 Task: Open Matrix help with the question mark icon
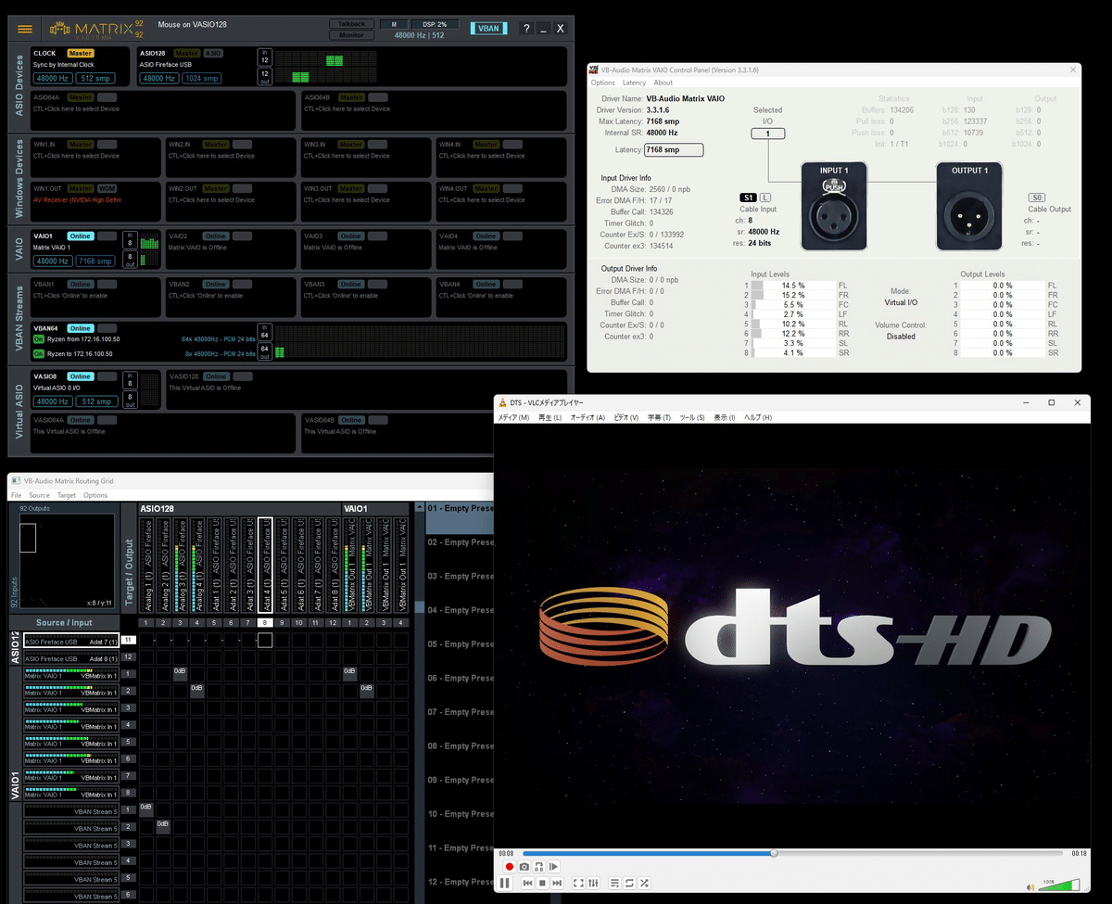point(525,28)
